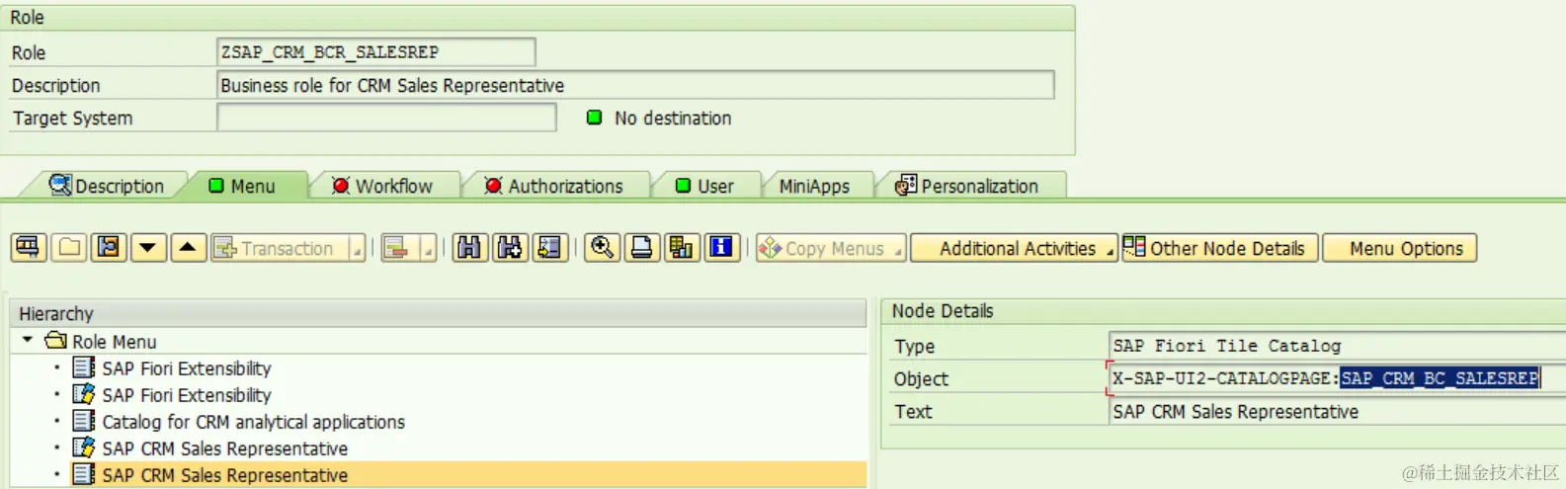The image size is (1566, 489).
Task: Click the red Workflow status icon
Action: click(341, 186)
